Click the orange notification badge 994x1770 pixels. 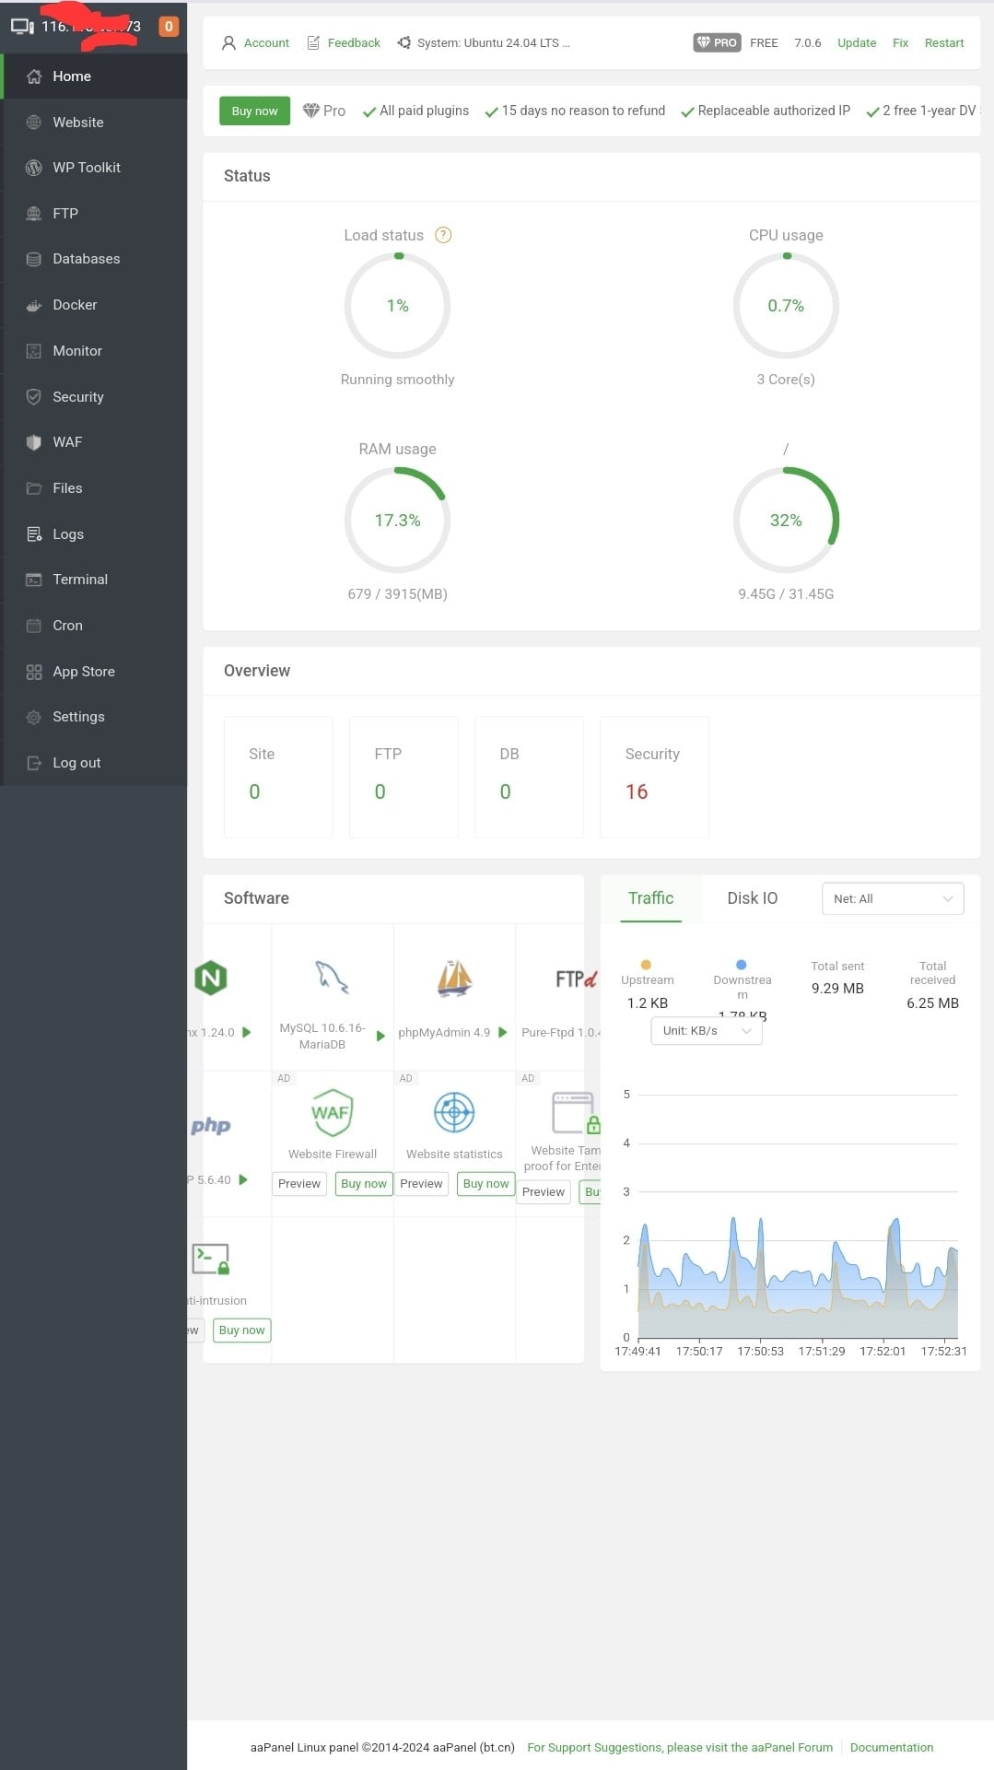[169, 27]
